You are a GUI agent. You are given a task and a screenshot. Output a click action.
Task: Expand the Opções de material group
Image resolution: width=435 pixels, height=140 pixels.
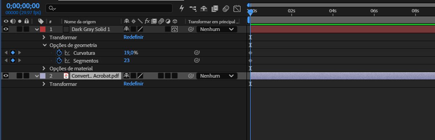44,68
